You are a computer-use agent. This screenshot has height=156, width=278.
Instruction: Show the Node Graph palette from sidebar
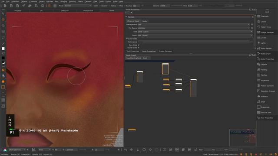click(264, 54)
